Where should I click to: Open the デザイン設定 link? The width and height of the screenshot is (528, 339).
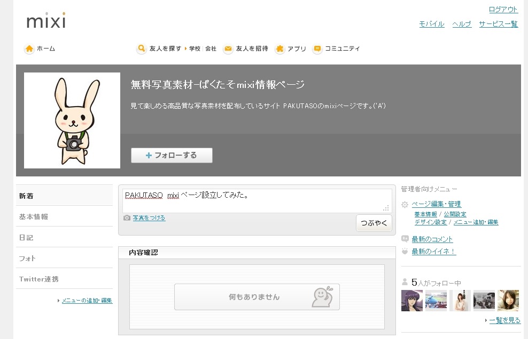pos(431,222)
